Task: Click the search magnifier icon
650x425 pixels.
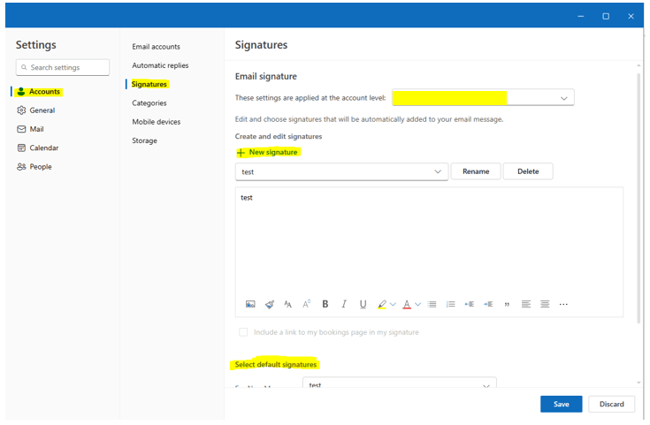Action: (24, 67)
